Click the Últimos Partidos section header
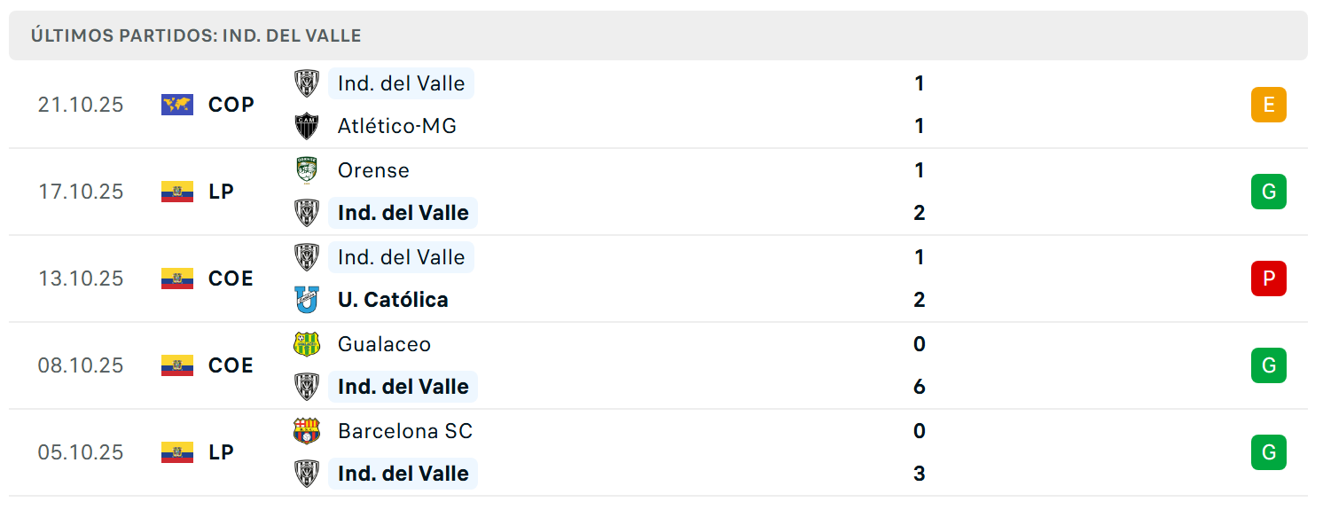 (x=196, y=36)
